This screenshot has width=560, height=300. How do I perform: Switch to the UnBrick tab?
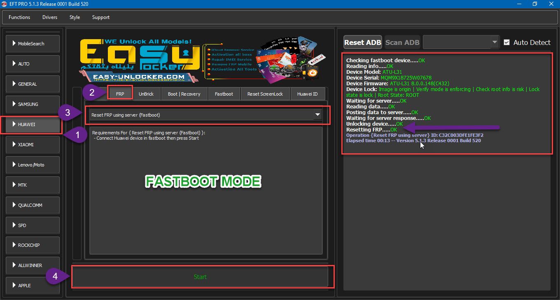tap(146, 94)
